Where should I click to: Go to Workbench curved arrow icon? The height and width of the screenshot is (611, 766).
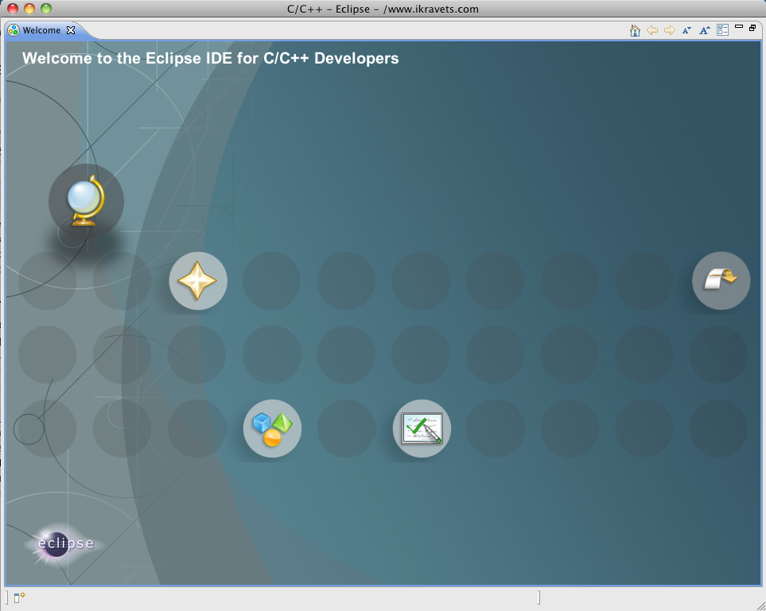(x=721, y=280)
